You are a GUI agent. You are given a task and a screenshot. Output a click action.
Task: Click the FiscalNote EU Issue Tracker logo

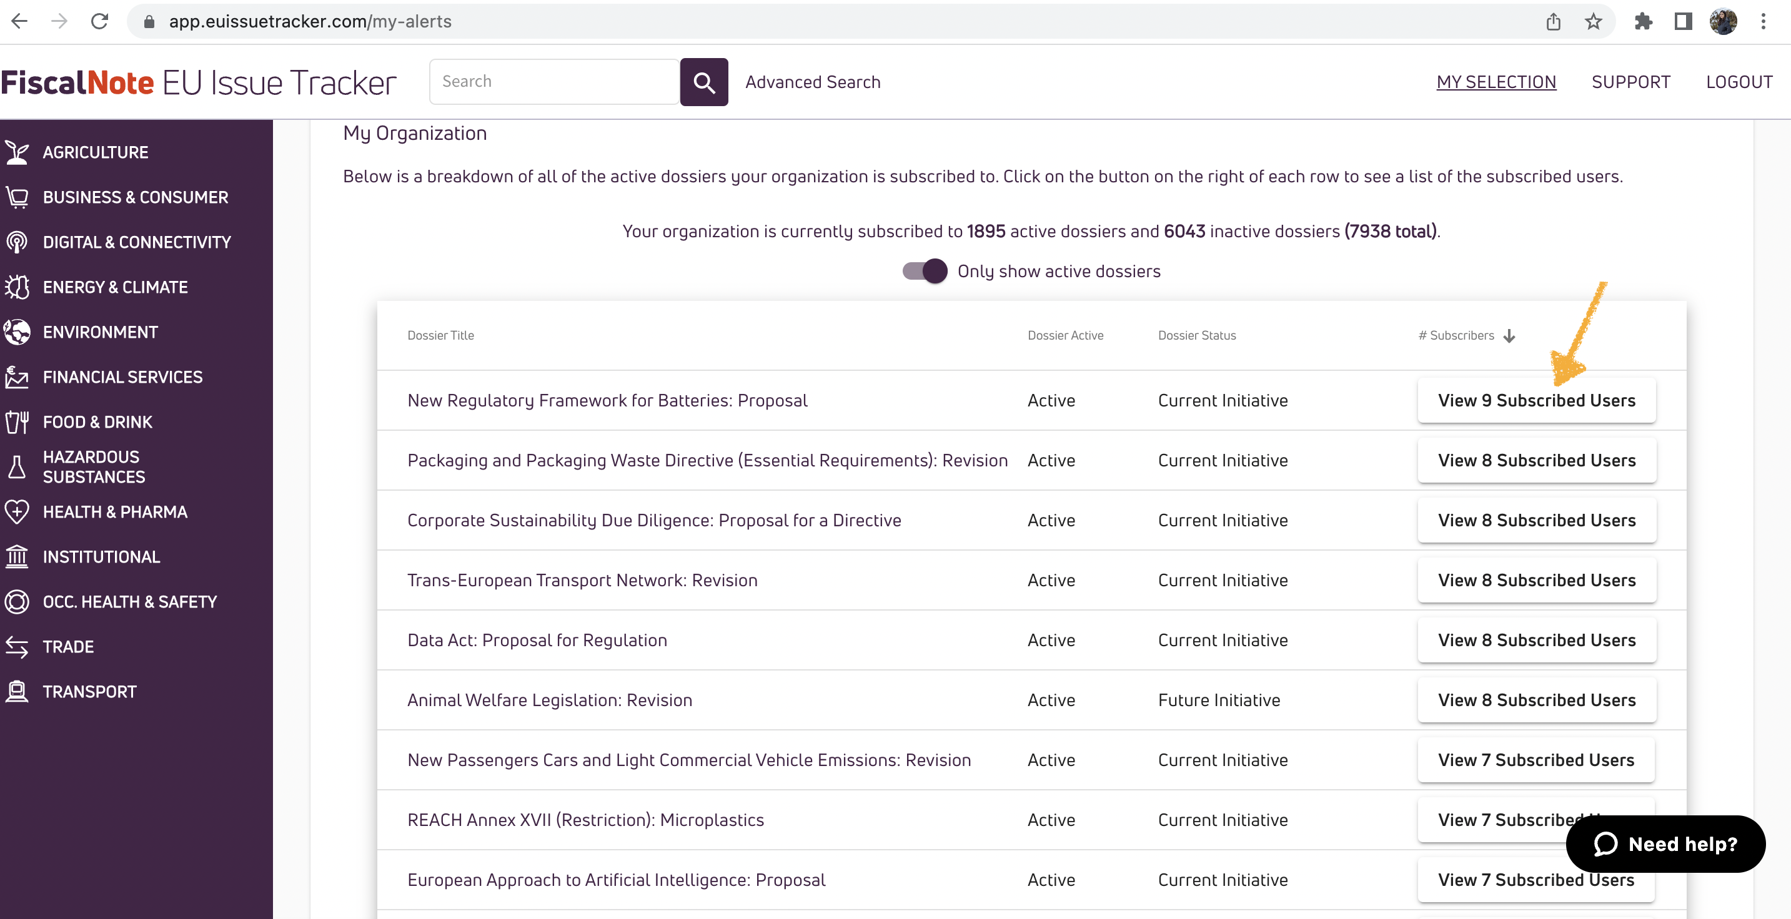pyautogui.click(x=199, y=82)
